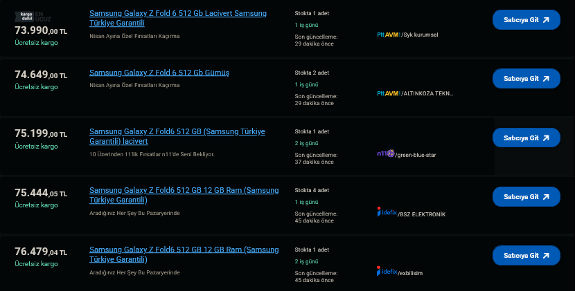This screenshot has width=575, height=291.
Task: Open 12 GB Ram listing from BSZ ELEKTRONİK
Action: point(184,190)
